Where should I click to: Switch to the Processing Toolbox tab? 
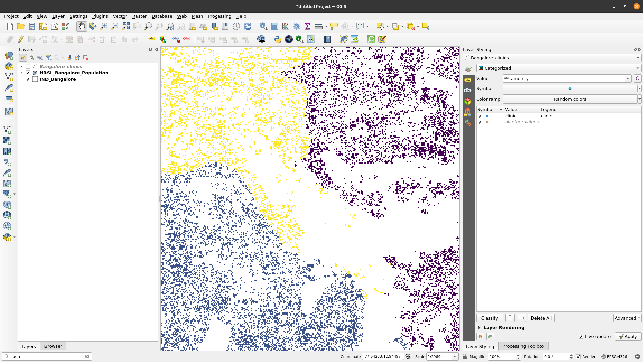click(523, 346)
